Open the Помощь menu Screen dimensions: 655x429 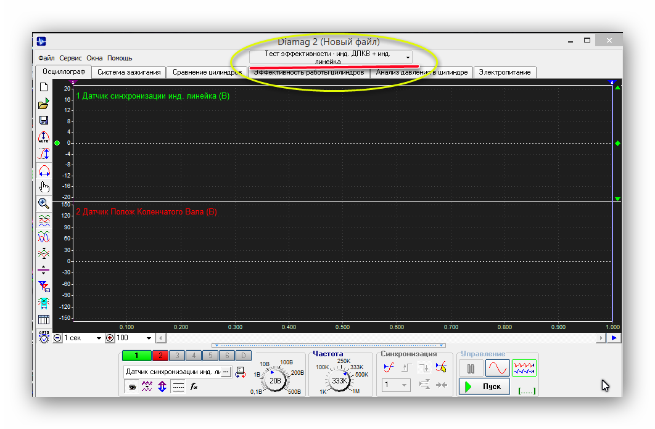click(x=120, y=58)
